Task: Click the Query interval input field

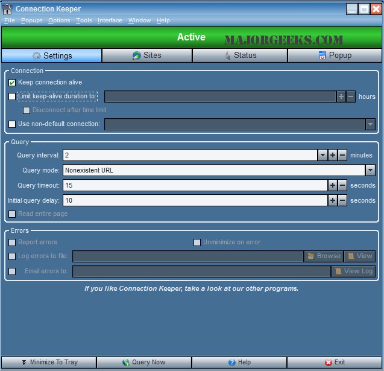Action: (x=190, y=155)
